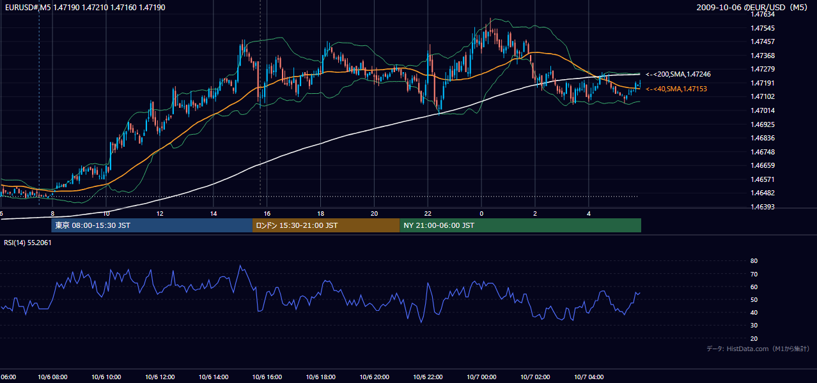
Task: Click the EURUSD#,M5 chart title text
Action: coord(84,8)
